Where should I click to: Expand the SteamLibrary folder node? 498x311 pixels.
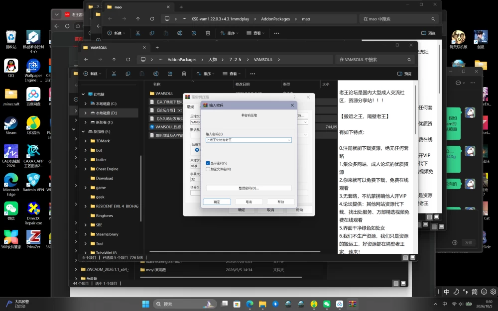tap(86, 234)
